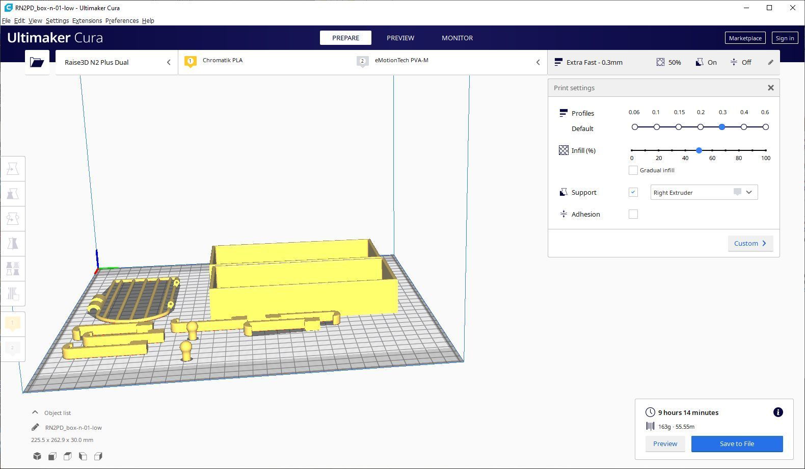Collapse the Object list
This screenshot has height=469, width=805.
click(35, 412)
